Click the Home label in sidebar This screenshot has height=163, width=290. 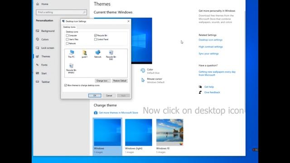(45, 4)
